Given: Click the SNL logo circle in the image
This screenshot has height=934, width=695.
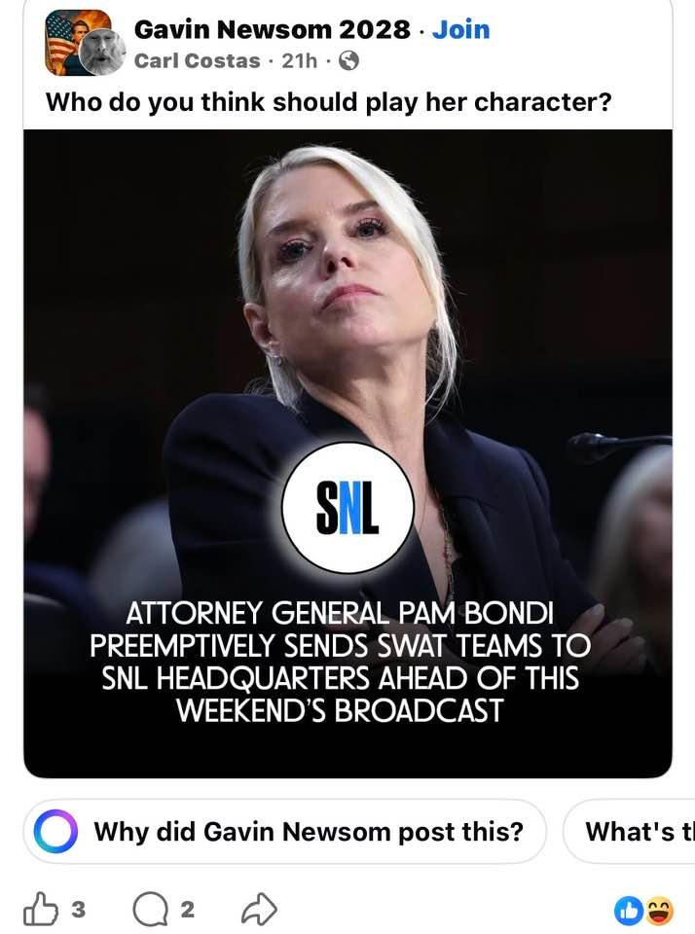Looking at the screenshot, I should coord(347,508).
